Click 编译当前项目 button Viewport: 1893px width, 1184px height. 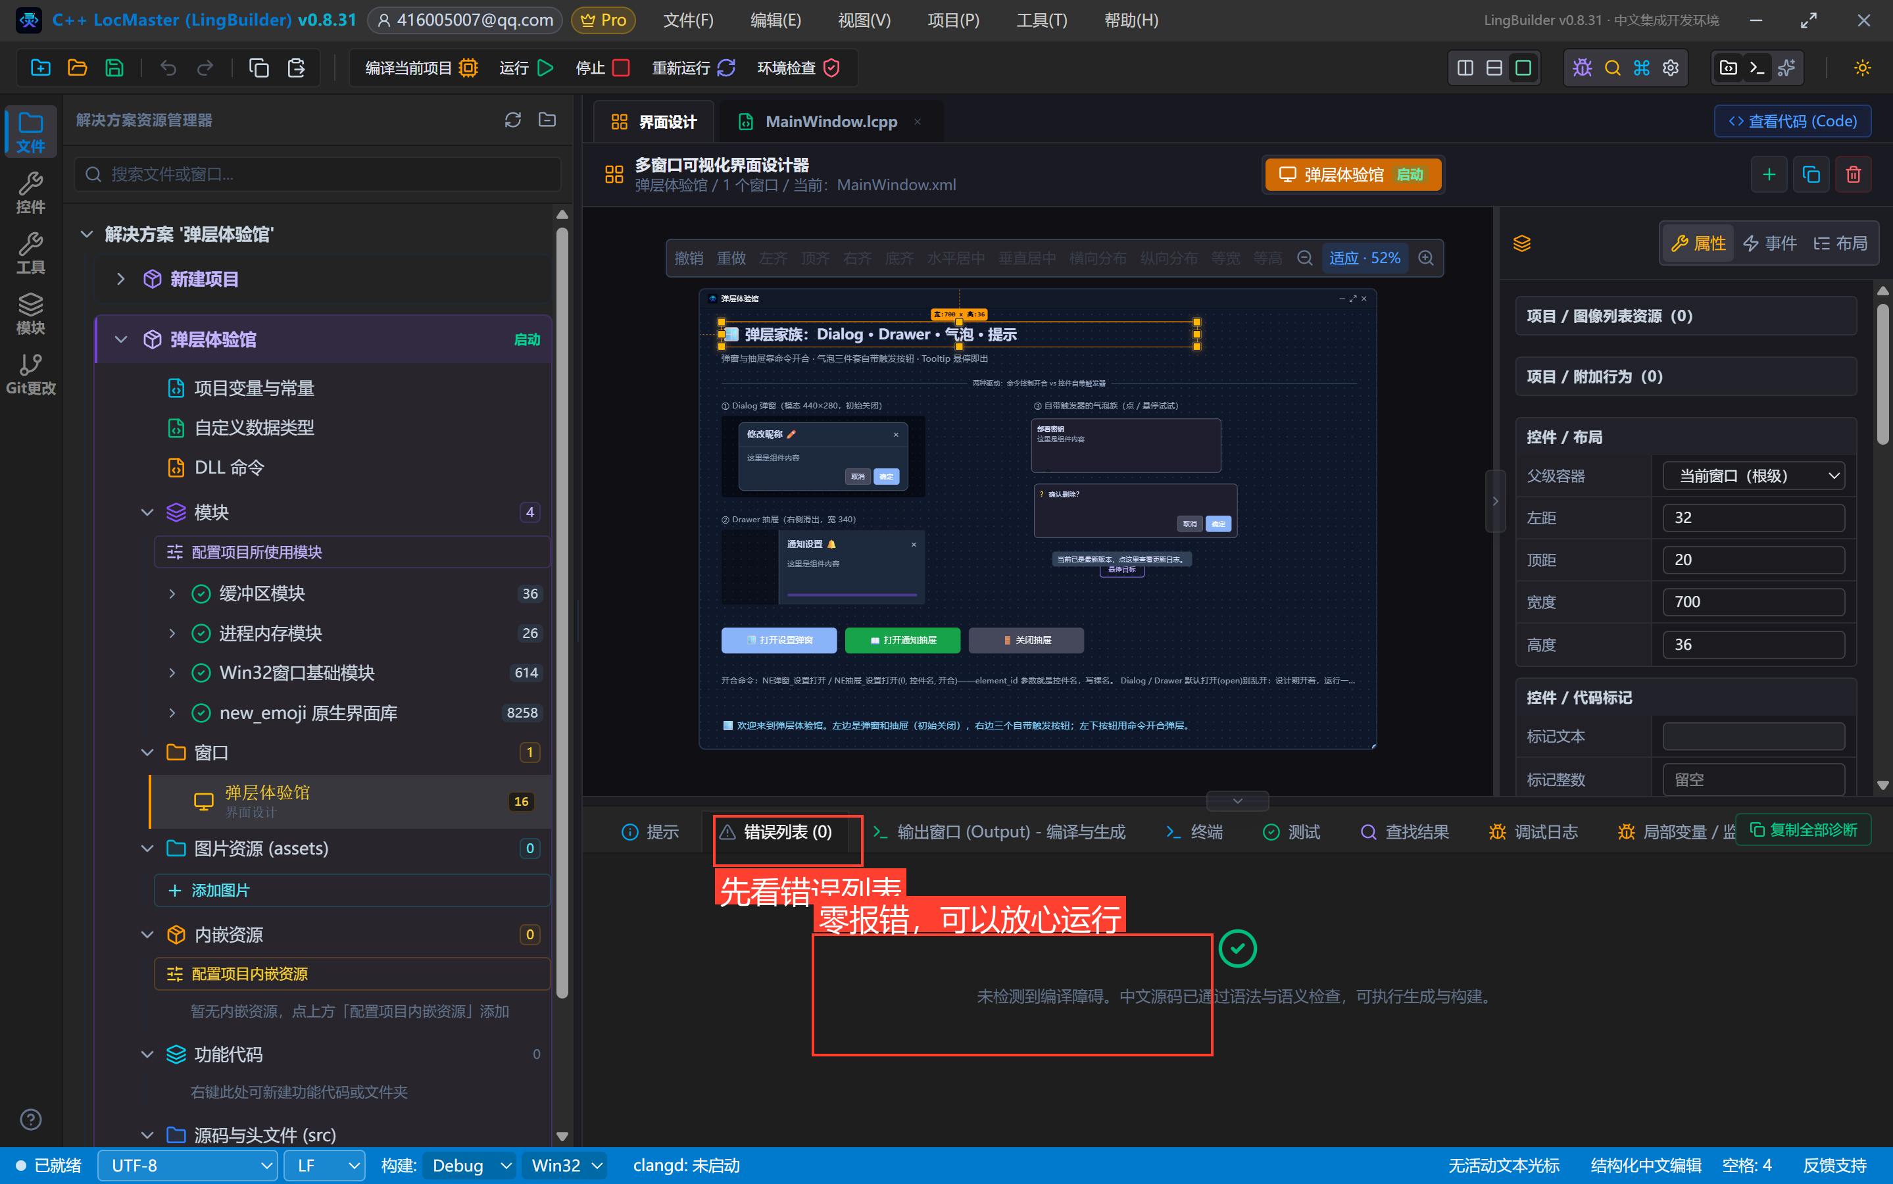pyautogui.click(x=421, y=68)
